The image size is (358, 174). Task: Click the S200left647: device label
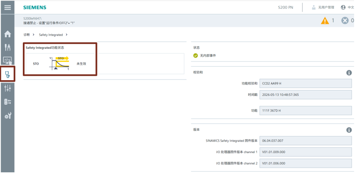pyautogui.click(x=32, y=18)
